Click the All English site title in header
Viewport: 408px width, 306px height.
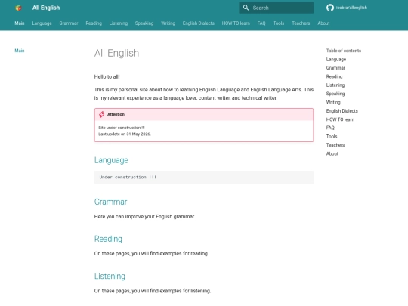point(46,8)
